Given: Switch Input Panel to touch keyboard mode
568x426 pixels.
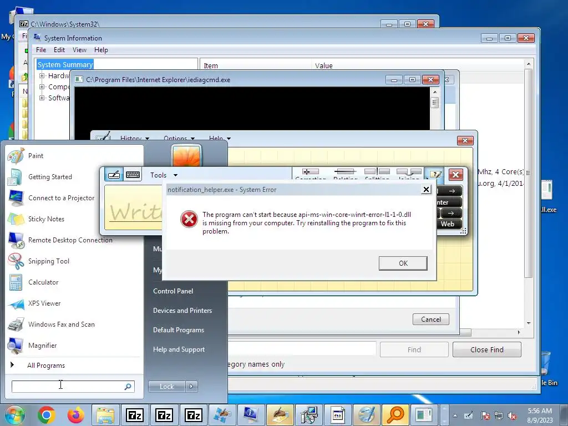Looking at the screenshot, I should click(x=133, y=175).
